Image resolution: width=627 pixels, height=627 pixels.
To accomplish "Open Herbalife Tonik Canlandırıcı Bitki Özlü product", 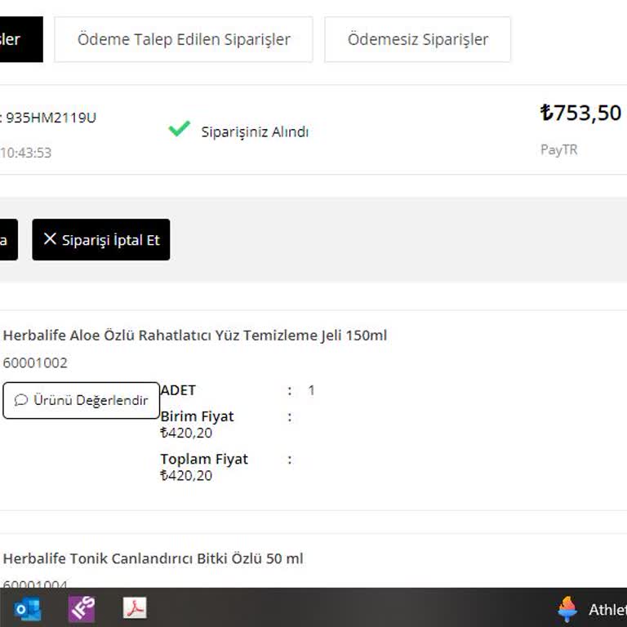I will point(153,558).
